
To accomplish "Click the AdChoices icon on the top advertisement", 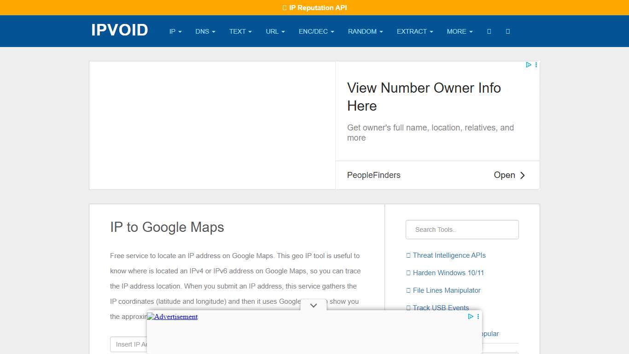I will (x=528, y=65).
